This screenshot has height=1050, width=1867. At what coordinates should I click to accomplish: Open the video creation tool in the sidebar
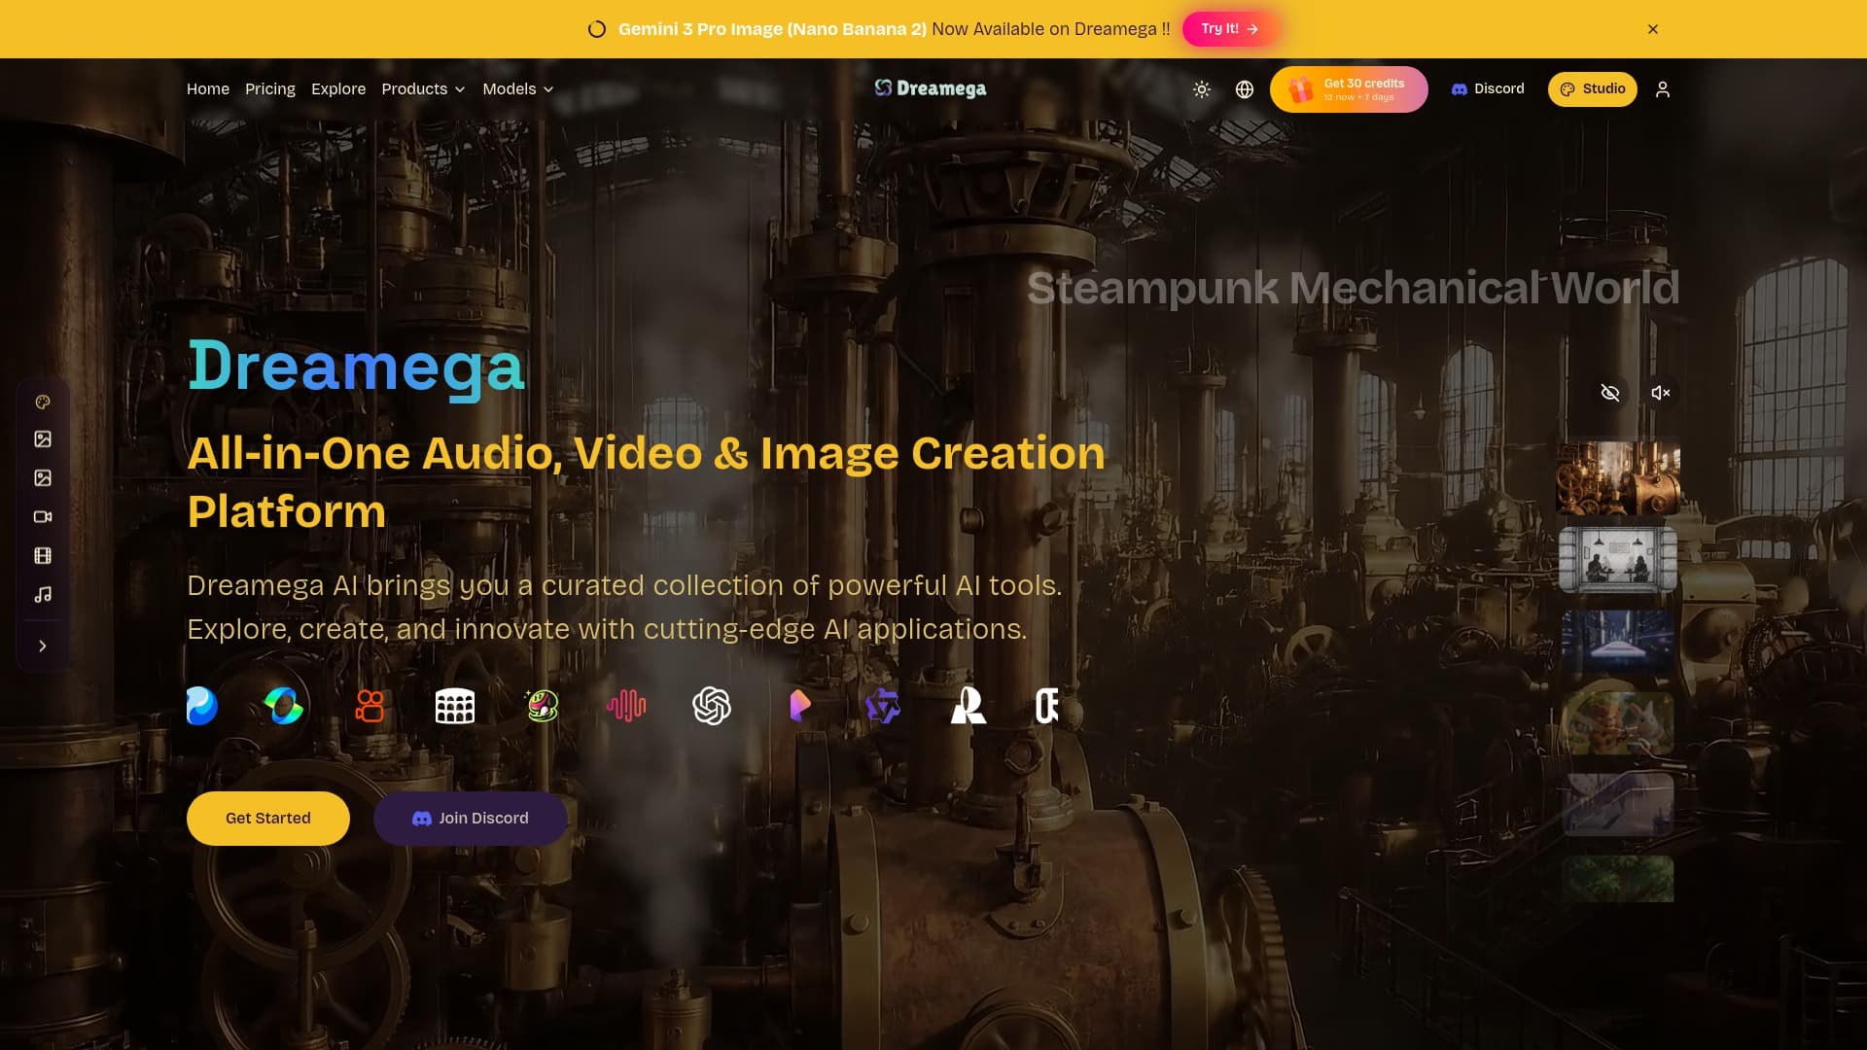[x=43, y=516]
